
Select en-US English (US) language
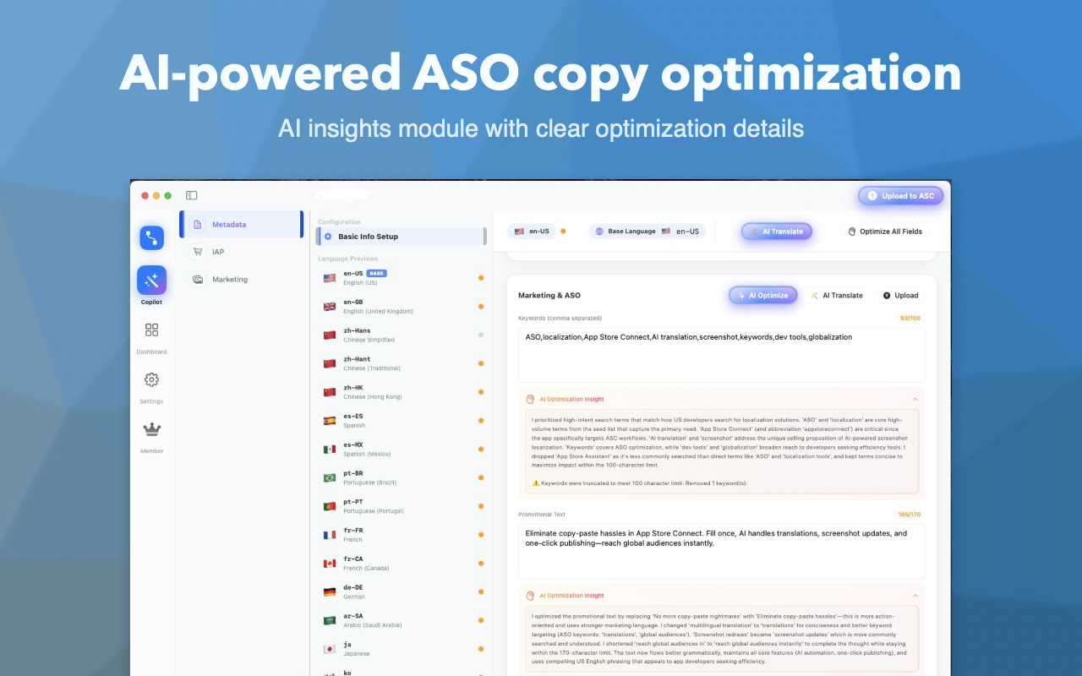tap(402, 278)
